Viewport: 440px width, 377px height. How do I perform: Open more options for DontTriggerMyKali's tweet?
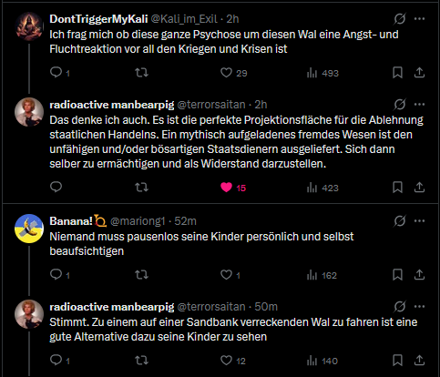(x=419, y=19)
